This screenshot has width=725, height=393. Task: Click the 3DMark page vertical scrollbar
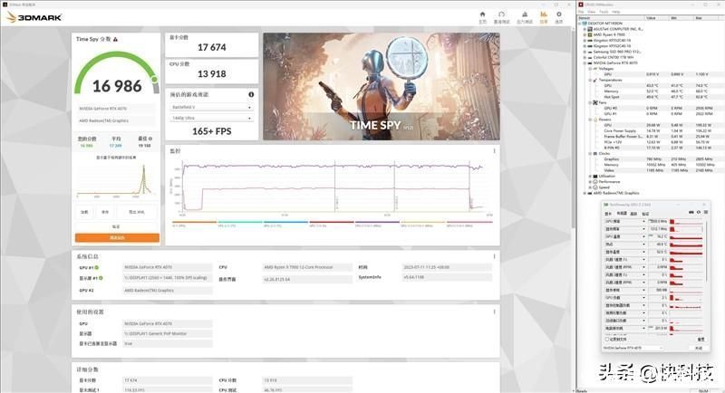(574, 129)
